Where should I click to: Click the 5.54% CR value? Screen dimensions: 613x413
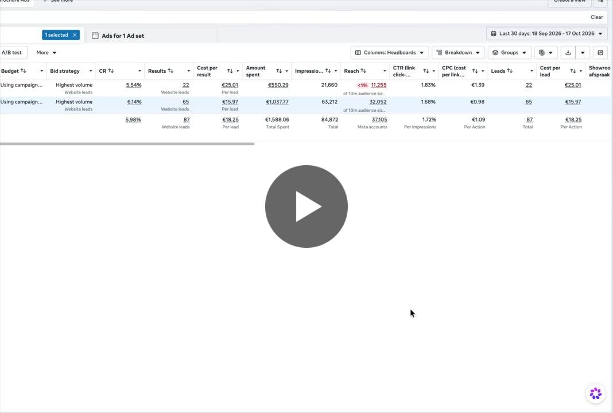coord(134,85)
